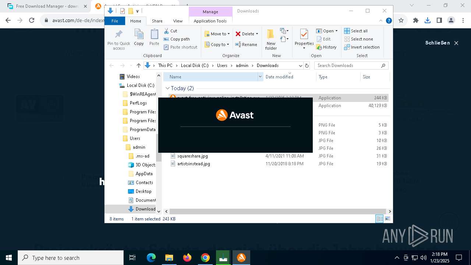The height and width of the screenshot is (265, 471).
Task: Click Windows search box on taskbar
Action: coord(71,258)
